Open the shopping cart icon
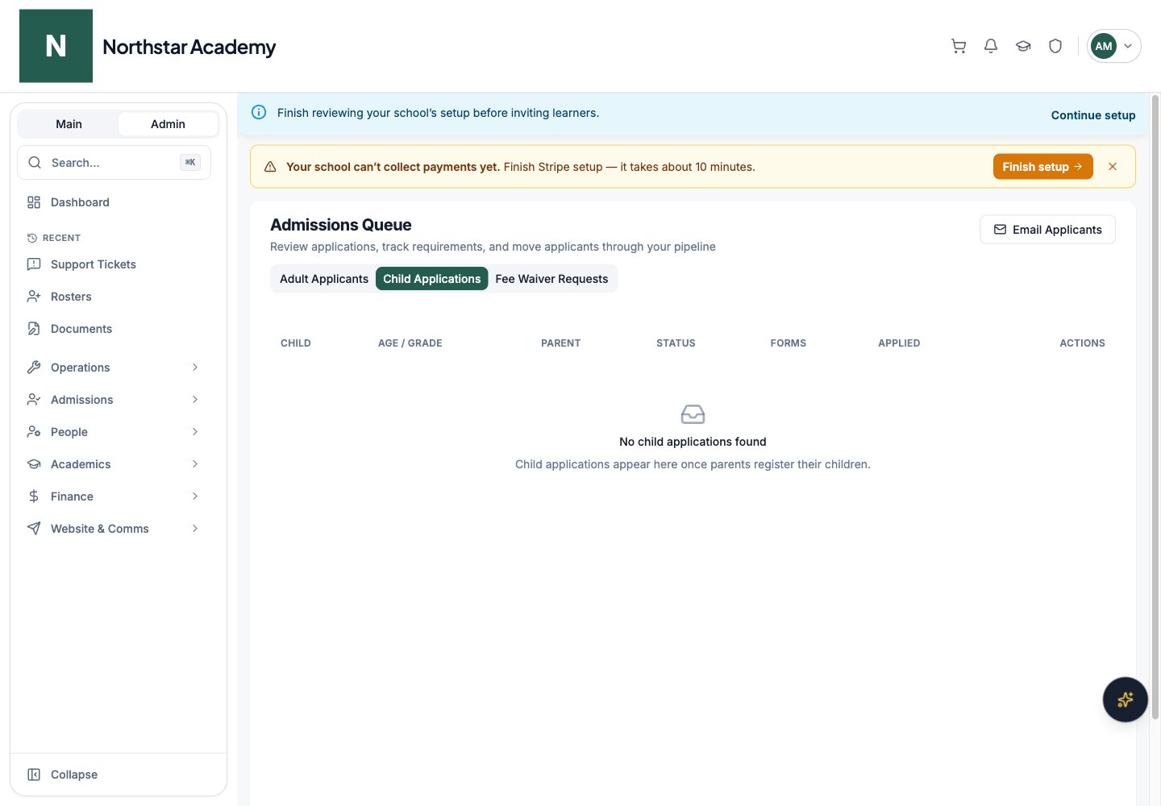1161x806 pixels. click(959, 46)
